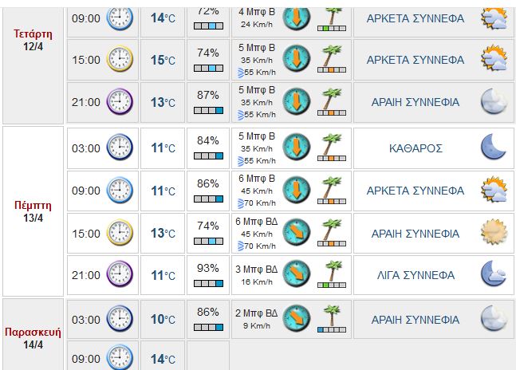The height and width of the screenshot is (370, 516).
Task: Click the wind direction compass for Thursday 15:00
Action: [297, 232]
